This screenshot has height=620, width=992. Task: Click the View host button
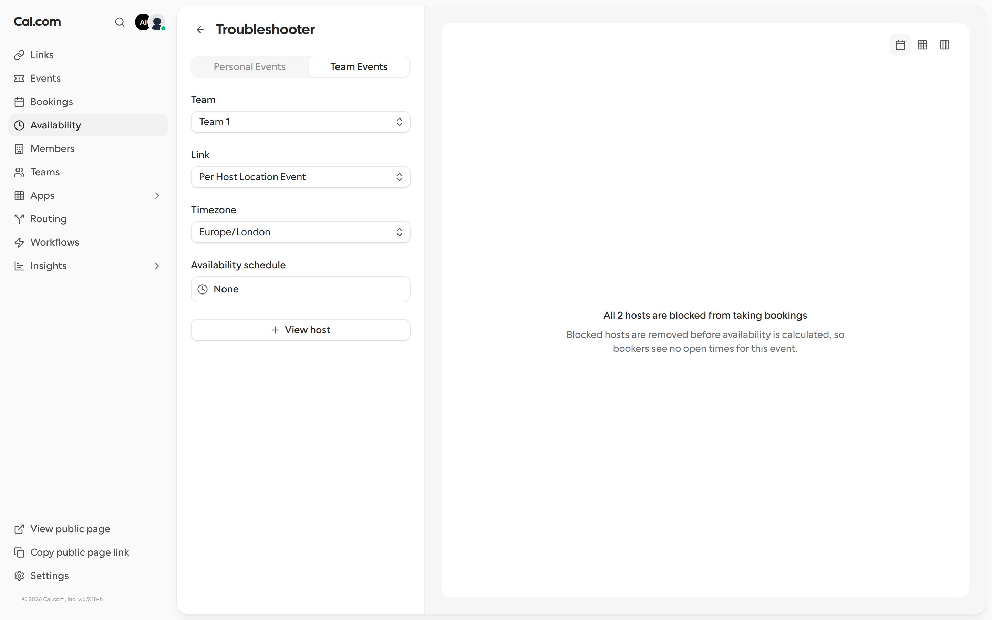tap(300, 330)
